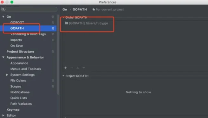
Task: Click the preferences search field
Action: pyautogui.click(x=29, y=9)
